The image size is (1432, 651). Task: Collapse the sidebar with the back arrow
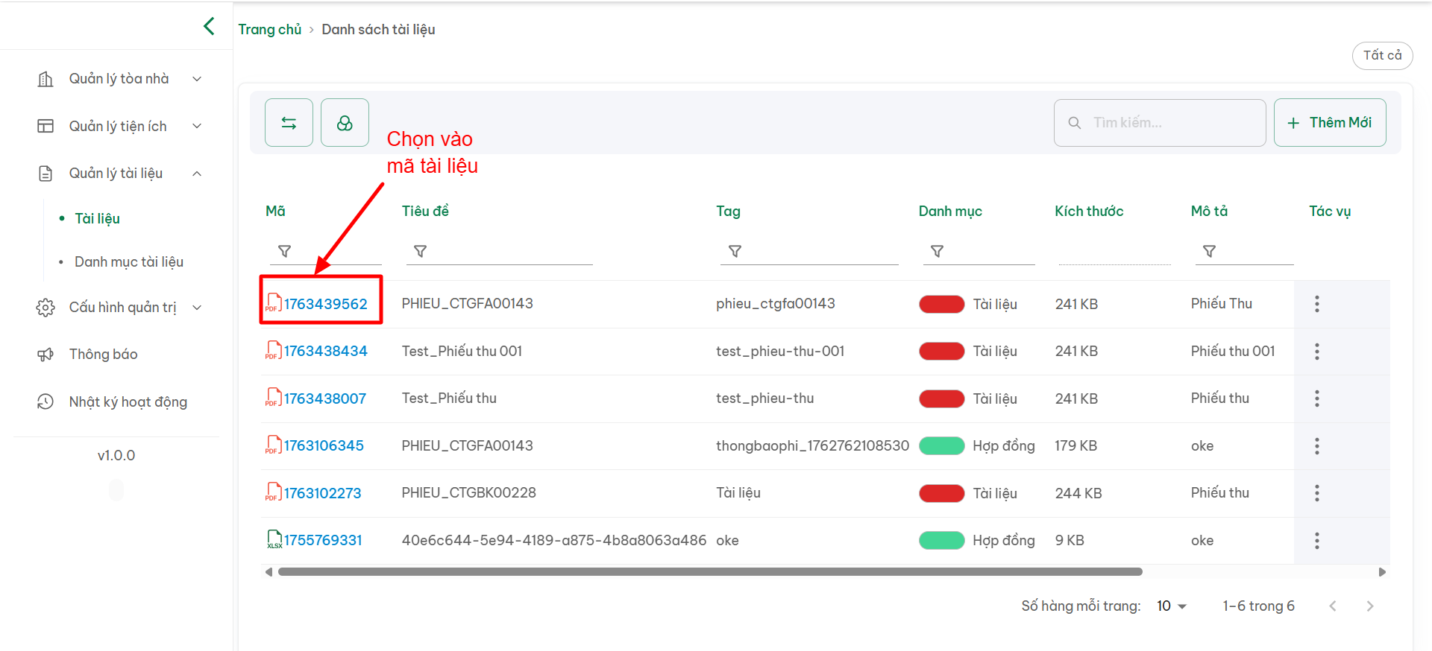[x=209, y=26]
